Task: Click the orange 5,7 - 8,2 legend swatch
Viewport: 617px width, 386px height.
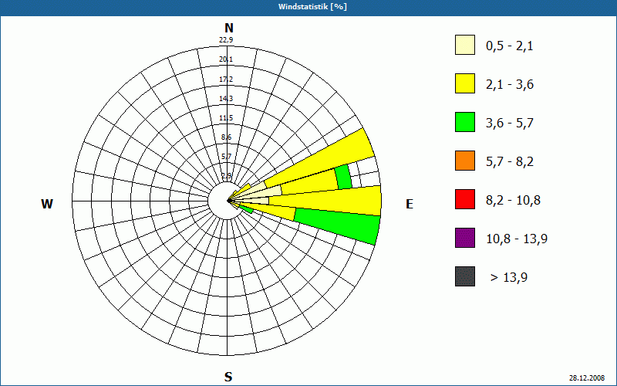Action: click(465, 161)
